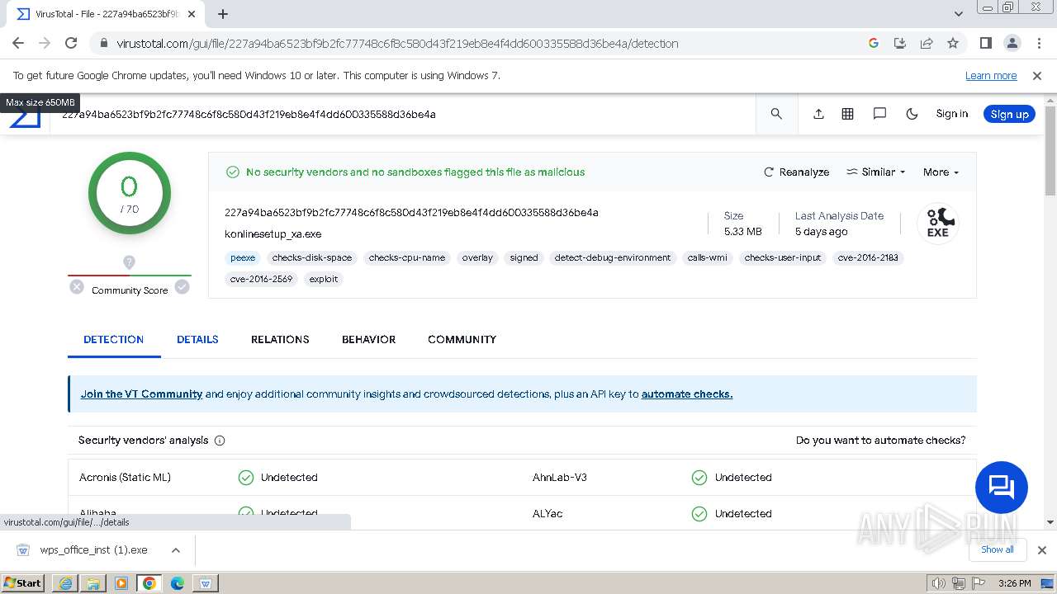This screenshot has width=1057, height=594.
Task: Select the calls-wmi tag
Action: [708, 257]
